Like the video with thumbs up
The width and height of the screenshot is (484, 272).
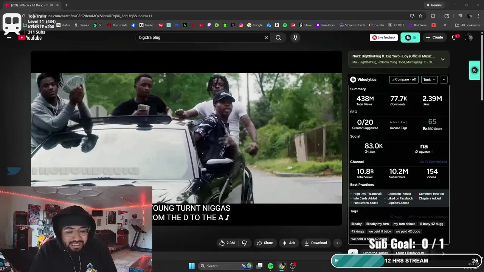[x=227, y=243]
